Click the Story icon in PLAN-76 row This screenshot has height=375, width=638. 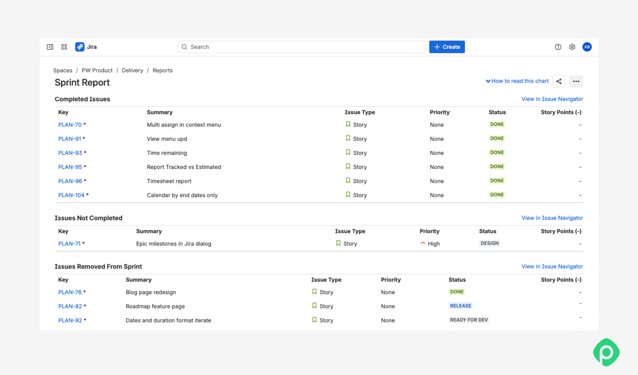click(x=314, y=292)
